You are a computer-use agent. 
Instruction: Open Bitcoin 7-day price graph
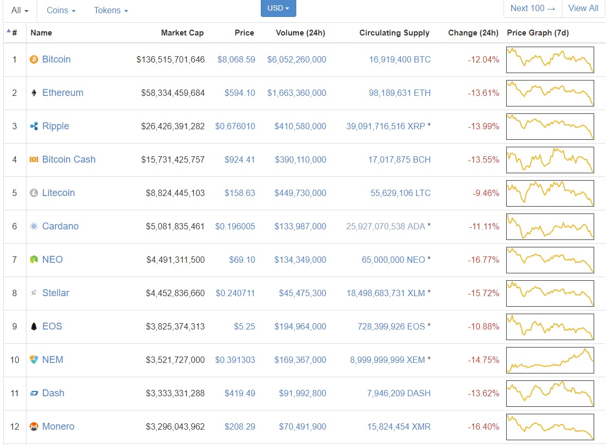click(x=550, y=60)
